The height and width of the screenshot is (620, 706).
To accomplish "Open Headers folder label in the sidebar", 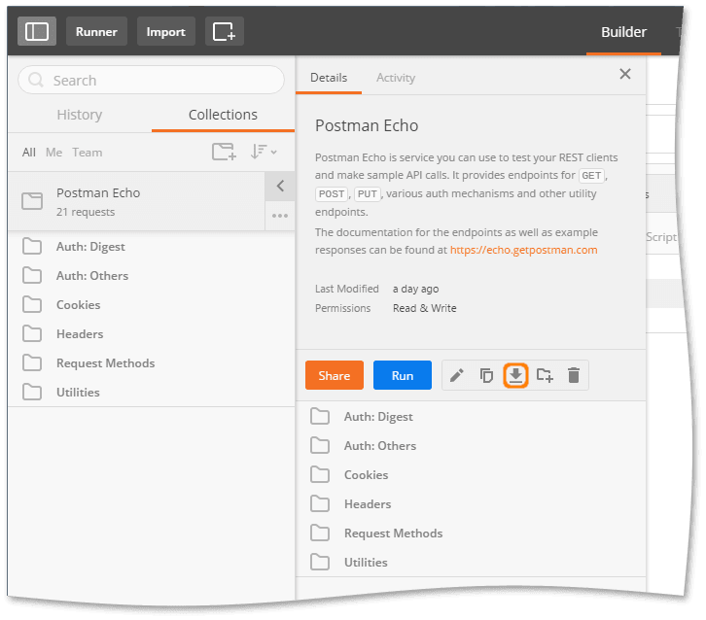I will coord(80,334).
